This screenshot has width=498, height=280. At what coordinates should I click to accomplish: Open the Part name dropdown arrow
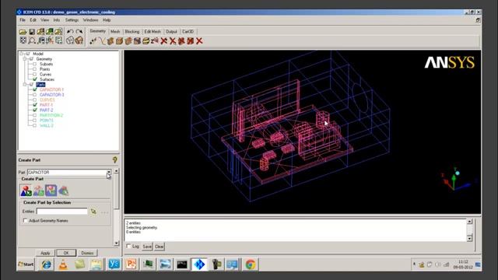point(109,173)
